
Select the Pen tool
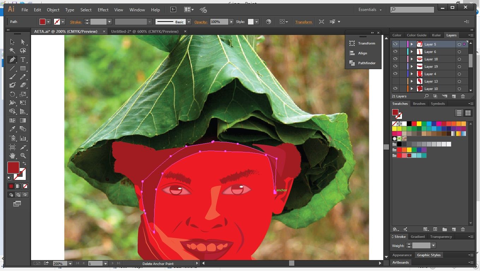(x=12, y=59)
